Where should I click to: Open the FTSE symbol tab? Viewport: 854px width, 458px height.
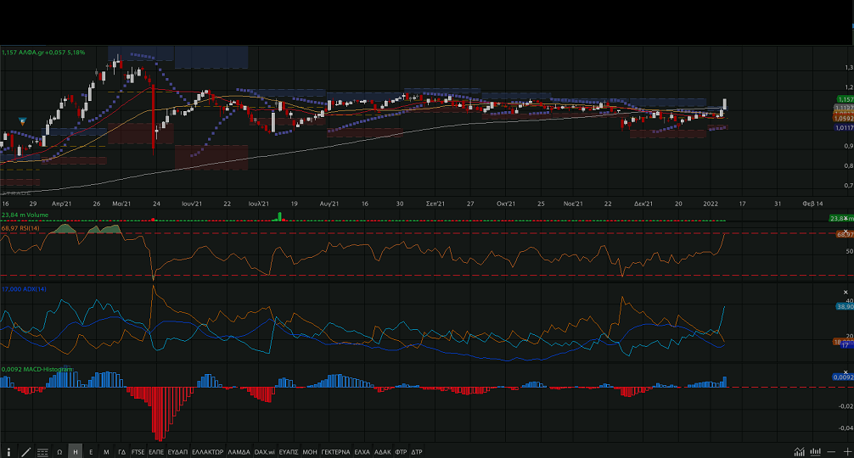(x=138, y=452)
